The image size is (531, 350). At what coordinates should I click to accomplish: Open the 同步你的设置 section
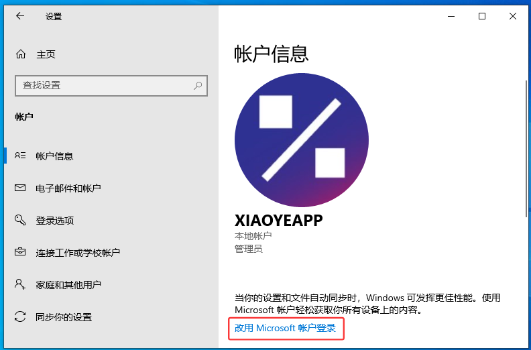64,317
